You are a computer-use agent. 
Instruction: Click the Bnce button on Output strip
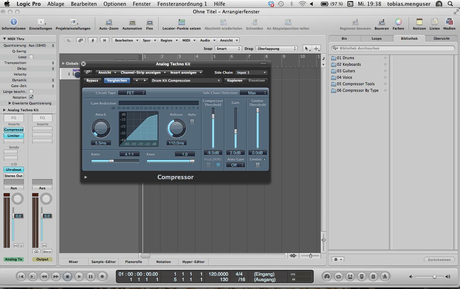click(47, 251)
